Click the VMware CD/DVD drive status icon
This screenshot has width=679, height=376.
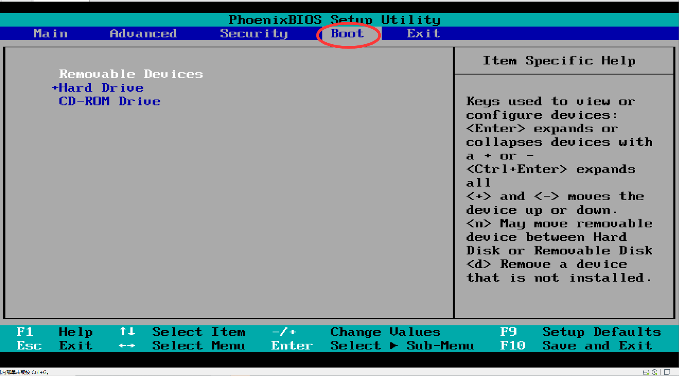pyautogui.click(x=655, y=372)
